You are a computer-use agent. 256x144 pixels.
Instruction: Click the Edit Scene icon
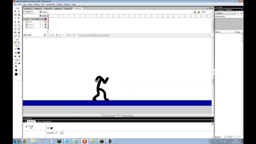(195, 12)
